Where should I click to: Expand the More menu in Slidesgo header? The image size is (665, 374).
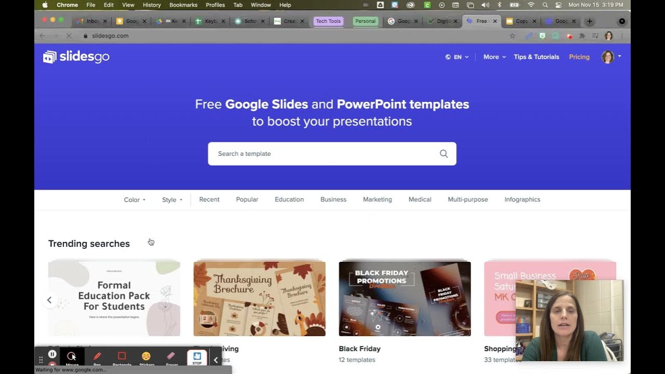coord(495,57)
